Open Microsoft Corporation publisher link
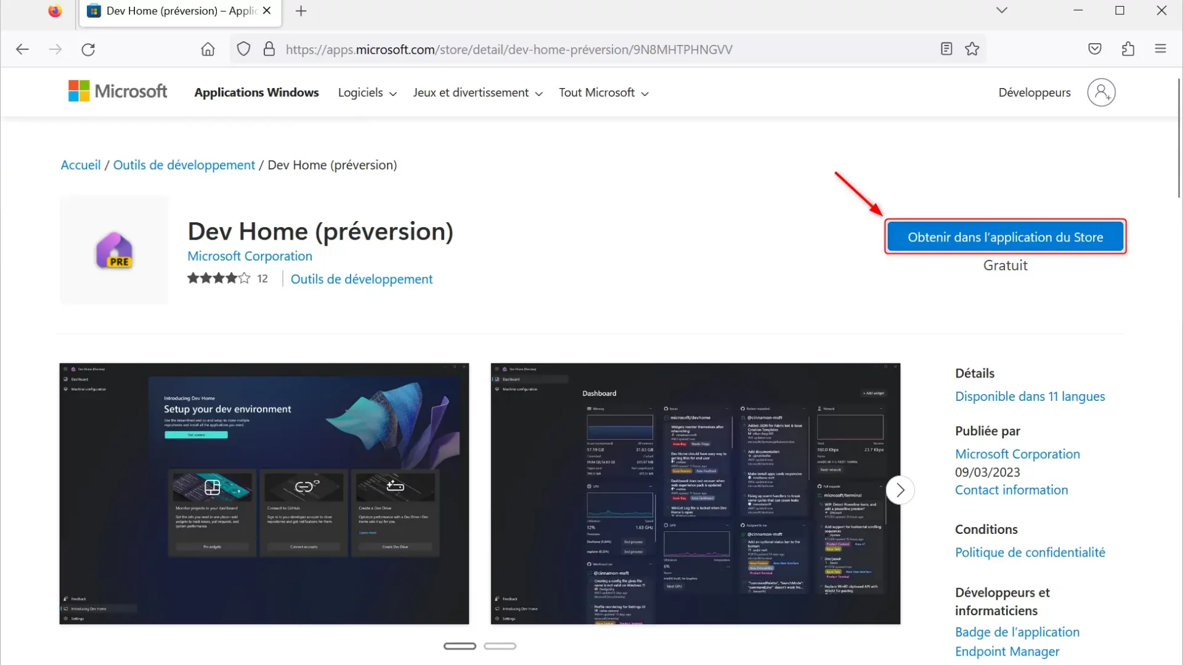 (x=1017, y=454)
